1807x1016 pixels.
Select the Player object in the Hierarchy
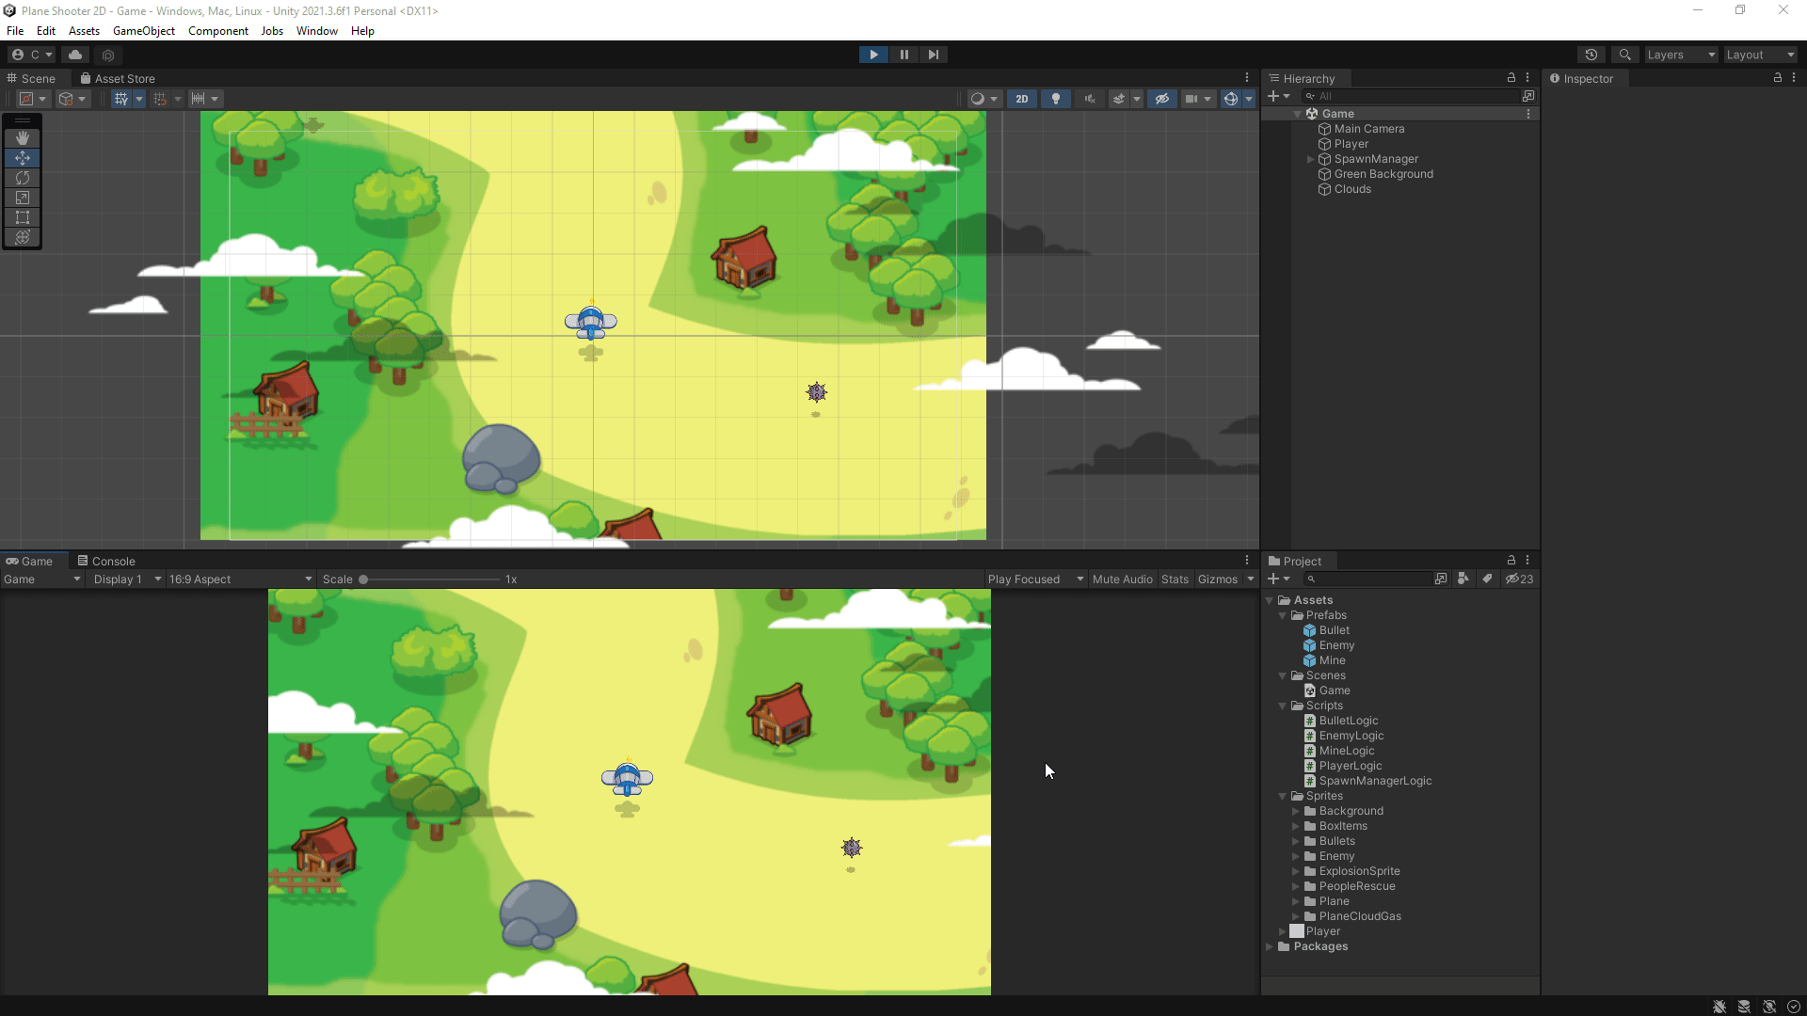point(1351,143)
